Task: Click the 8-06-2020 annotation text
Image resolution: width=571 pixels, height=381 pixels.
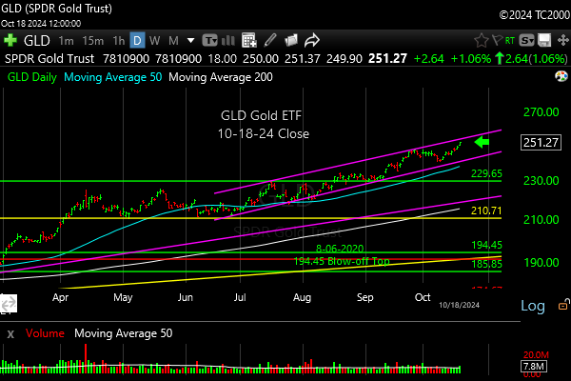Action: [x=340, y=249]
